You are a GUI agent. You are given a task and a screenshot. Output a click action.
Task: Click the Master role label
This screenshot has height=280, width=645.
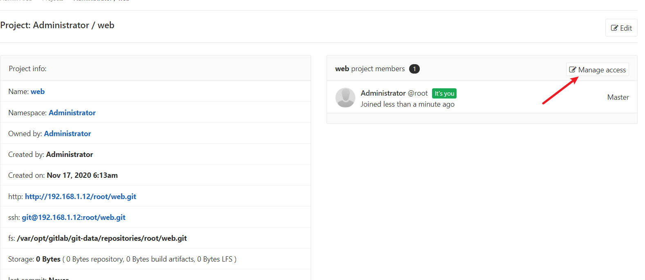(x=618, y=97)
